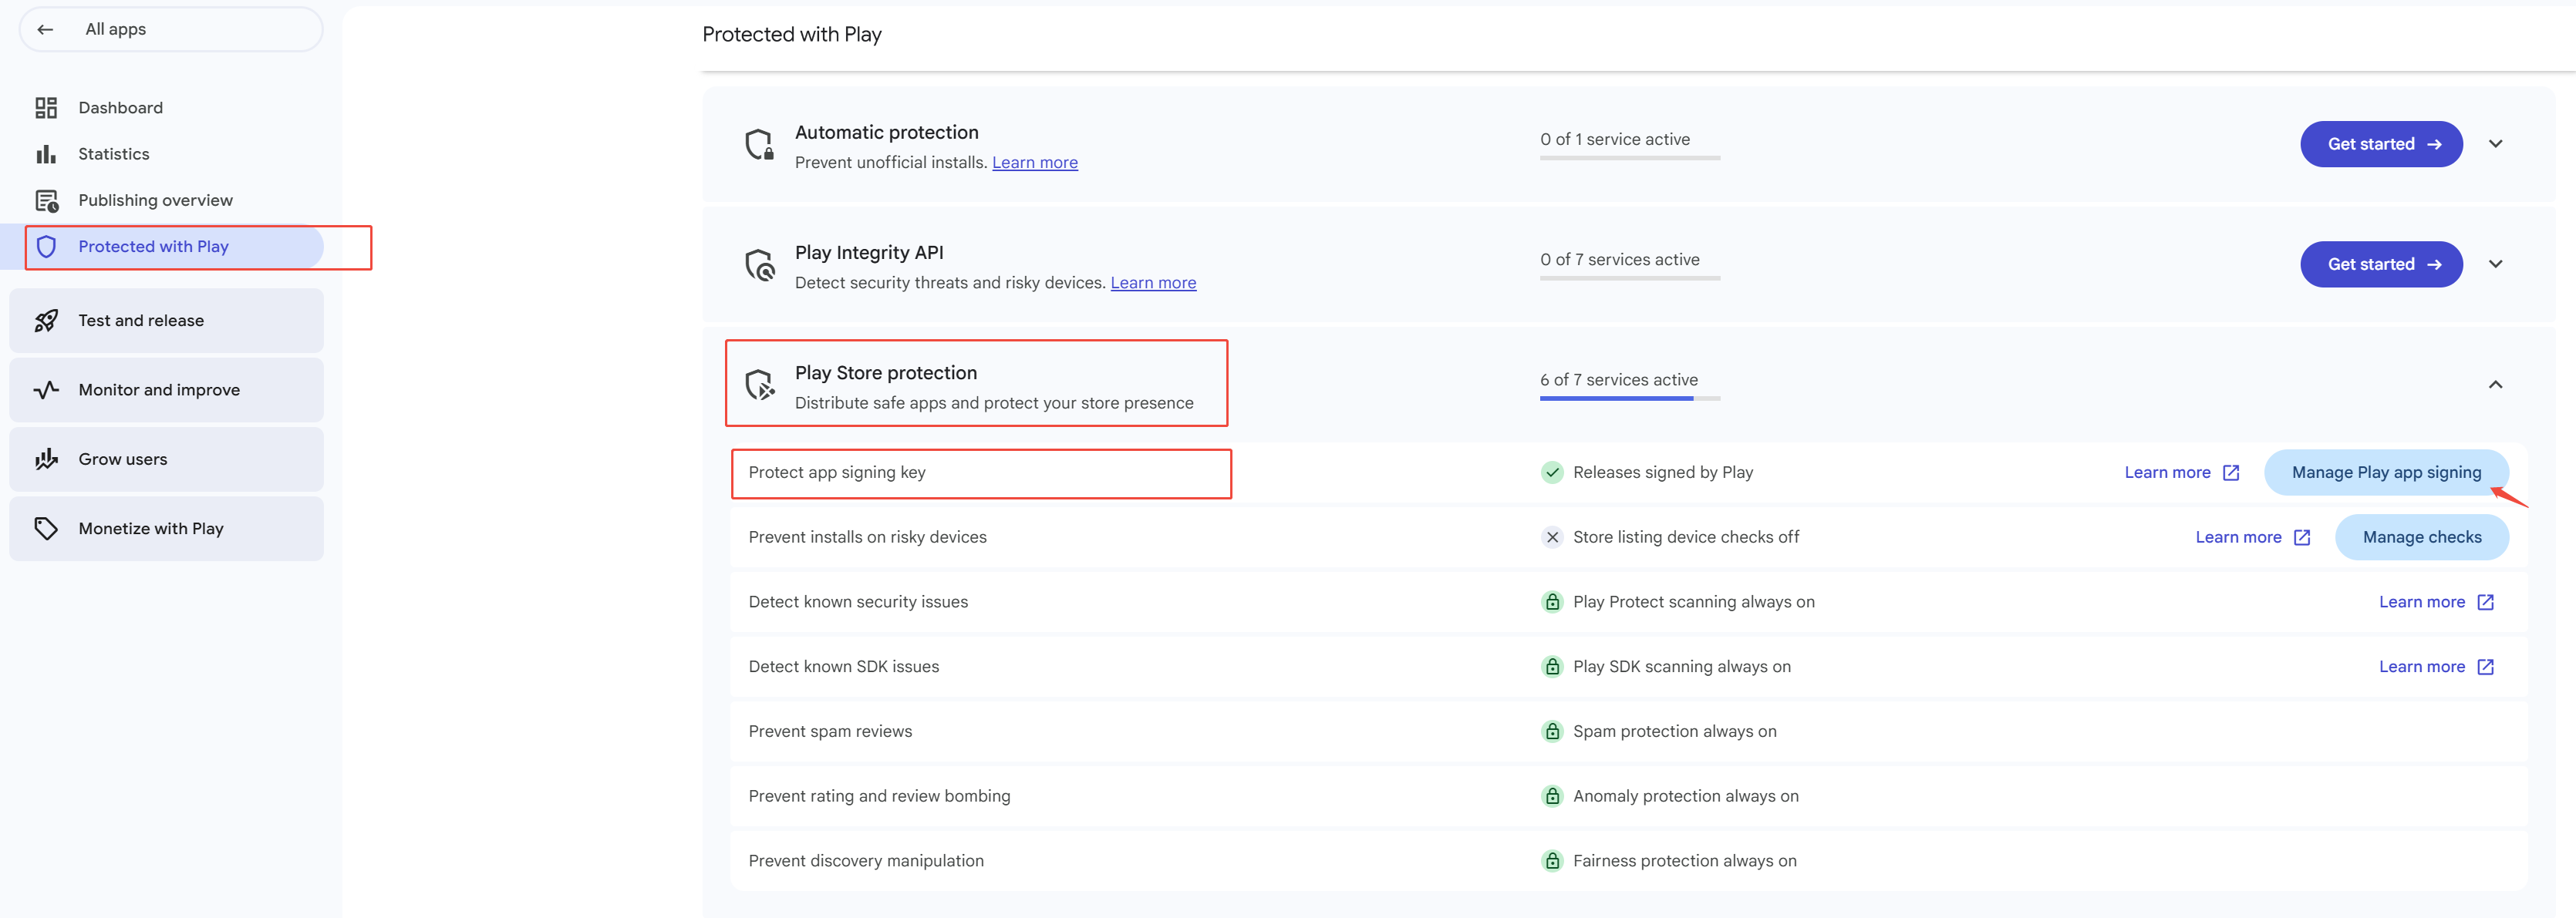Expand the Automatic protection section chevron
The height and width of the screenshot is (918, 2576).
[2495, 144]
